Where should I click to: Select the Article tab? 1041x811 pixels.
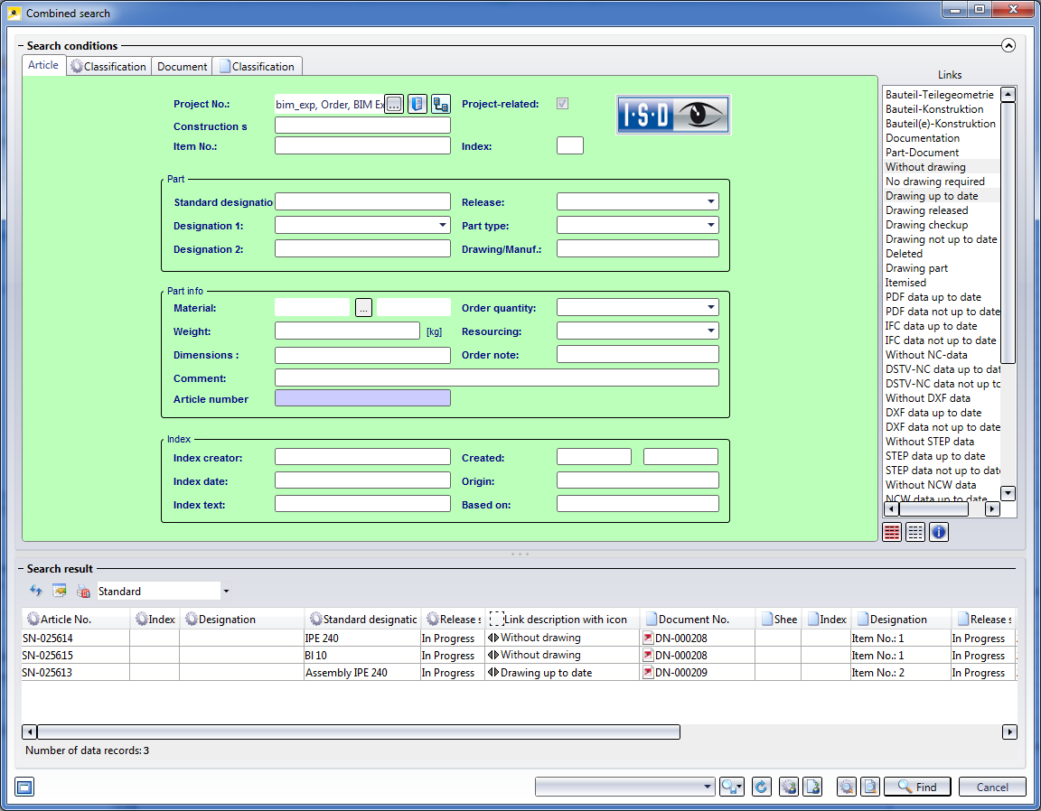click(x=43, y=66)
